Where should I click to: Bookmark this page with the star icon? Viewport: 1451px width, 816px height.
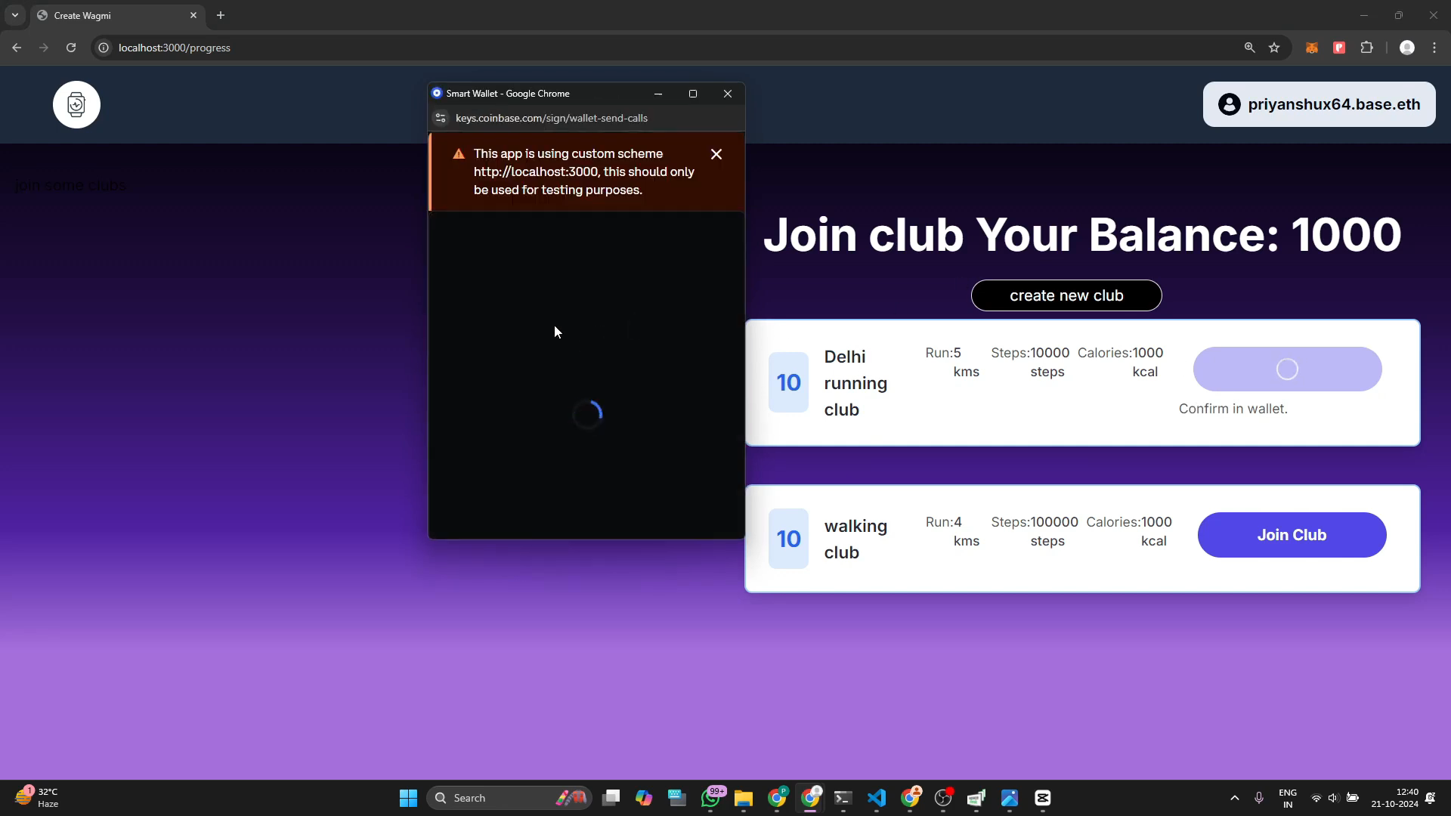[x=1274, y=48]
